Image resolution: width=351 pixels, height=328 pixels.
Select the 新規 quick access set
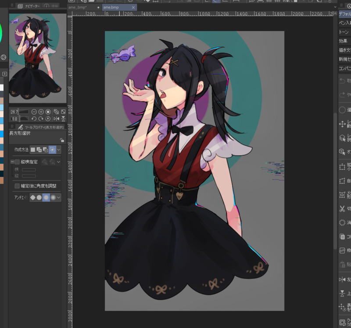coord(345,59)
